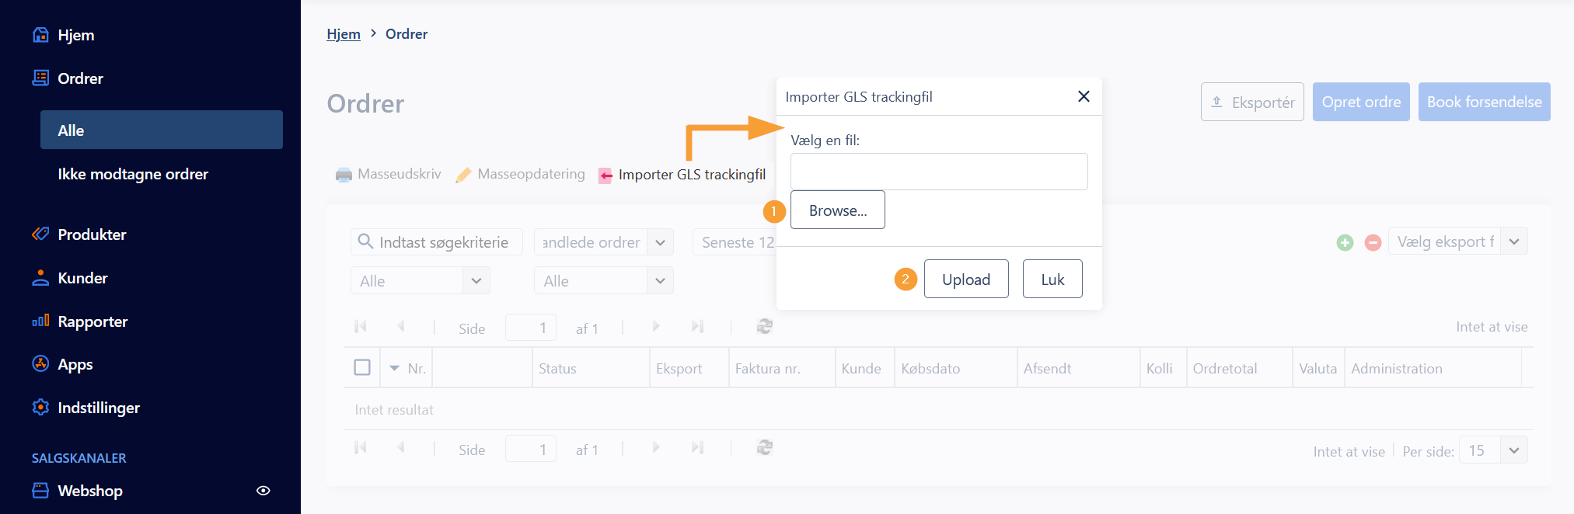Open the behandlede ordrer filter dropdown
The width and height of the screenshot is (1574, 514).
[x=660, y=242]
